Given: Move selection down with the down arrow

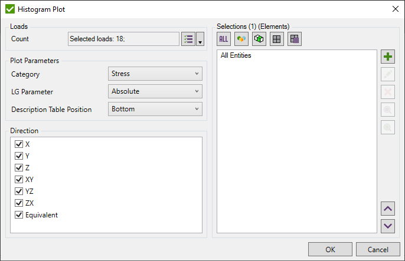Looking at the screenshot, I should click(x=388, y=226).
